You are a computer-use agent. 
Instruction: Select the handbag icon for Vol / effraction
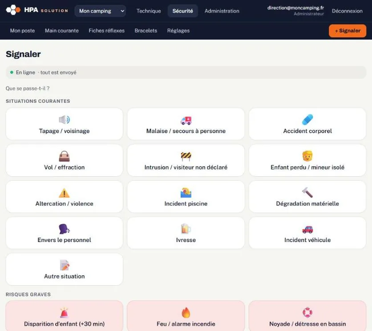tap(64, 156)
